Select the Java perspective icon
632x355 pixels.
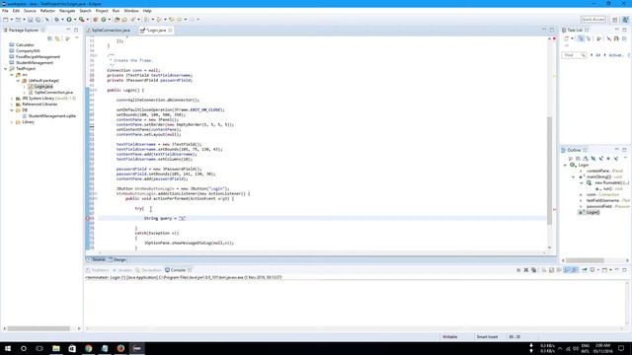(x=625, y=20)
